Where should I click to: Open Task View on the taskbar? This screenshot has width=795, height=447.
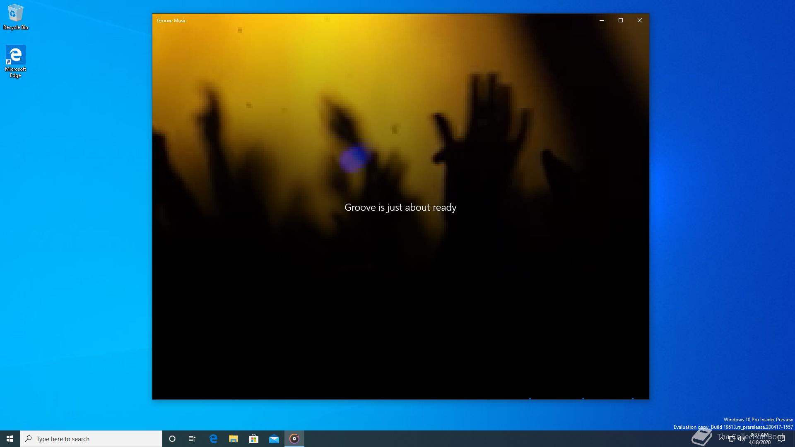point(192,439)
